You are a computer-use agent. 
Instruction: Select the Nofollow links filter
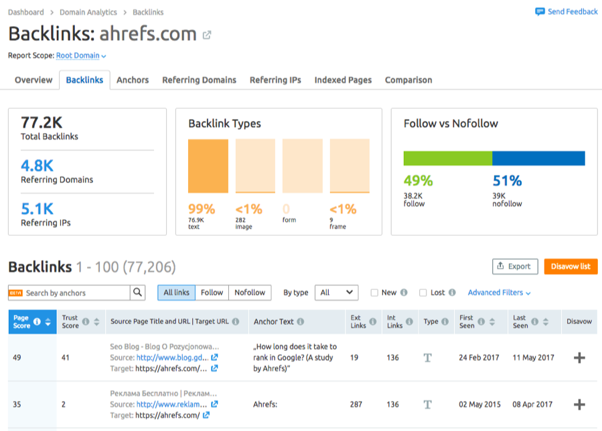pos(250,293)
